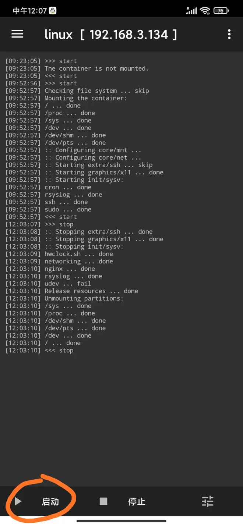This screenshot has width=243, height=526.
Task: Tap the QQ penguin notification icon
Action: point(53,11)
